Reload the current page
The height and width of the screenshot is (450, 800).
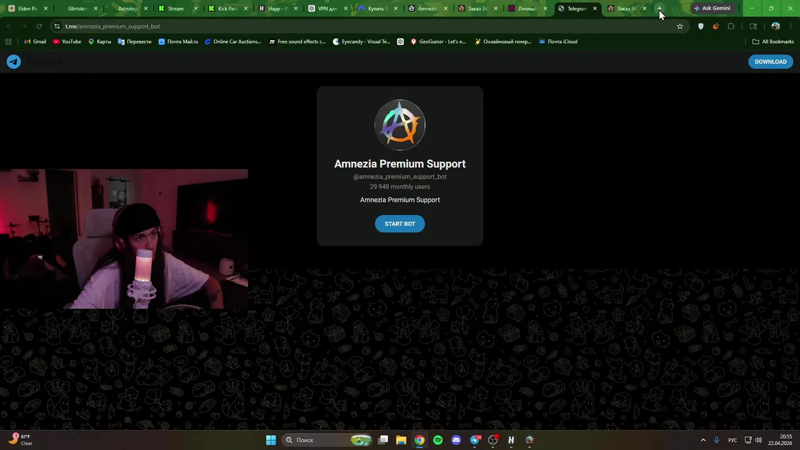(x=39, y=26)
